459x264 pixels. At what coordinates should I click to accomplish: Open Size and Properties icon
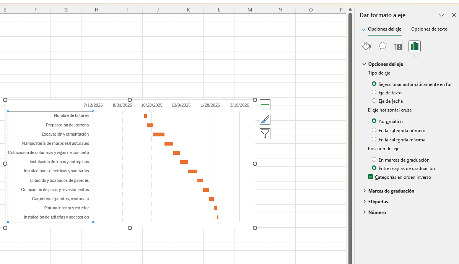(x=399, y=46)
